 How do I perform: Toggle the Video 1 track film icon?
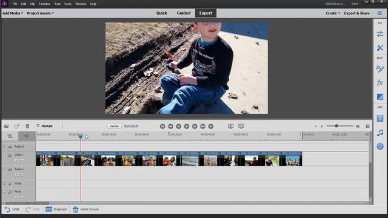10,155
